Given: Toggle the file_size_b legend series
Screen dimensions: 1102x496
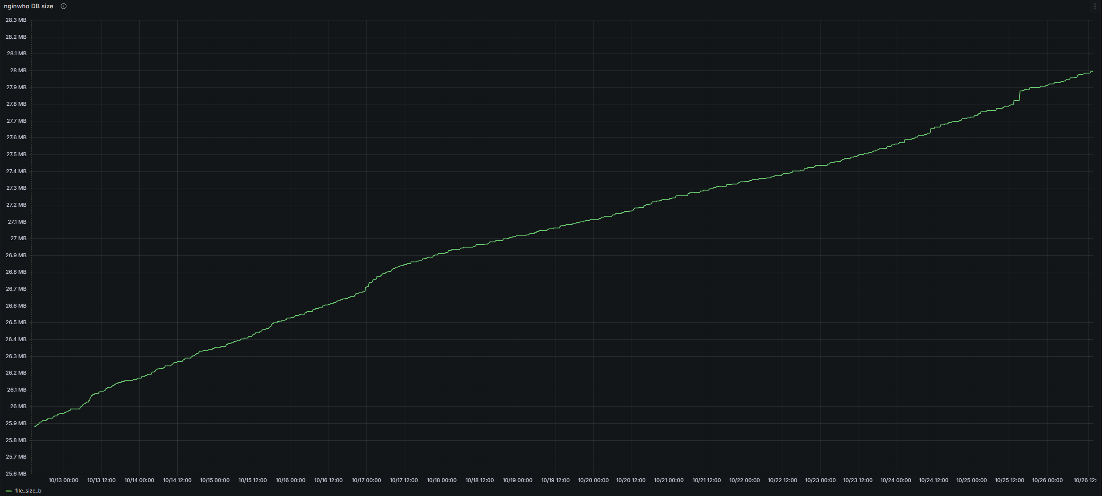Looking at the screenshot, I should [x=28, y=491].
